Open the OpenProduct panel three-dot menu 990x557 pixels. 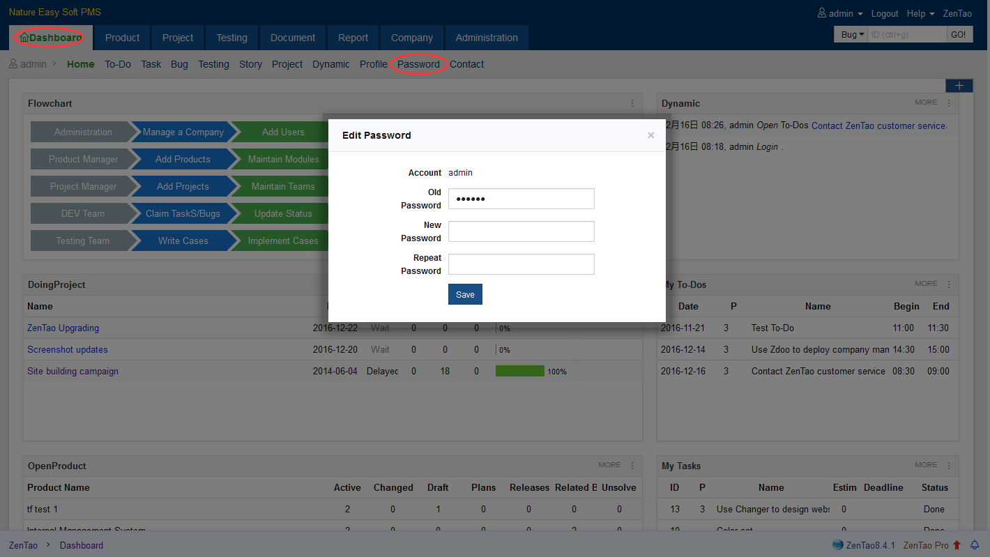(632, 466)
